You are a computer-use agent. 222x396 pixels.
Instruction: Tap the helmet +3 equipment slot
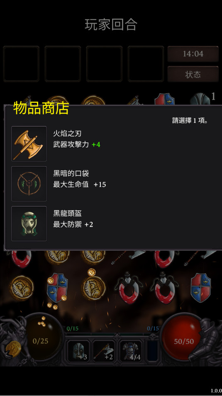78,351
